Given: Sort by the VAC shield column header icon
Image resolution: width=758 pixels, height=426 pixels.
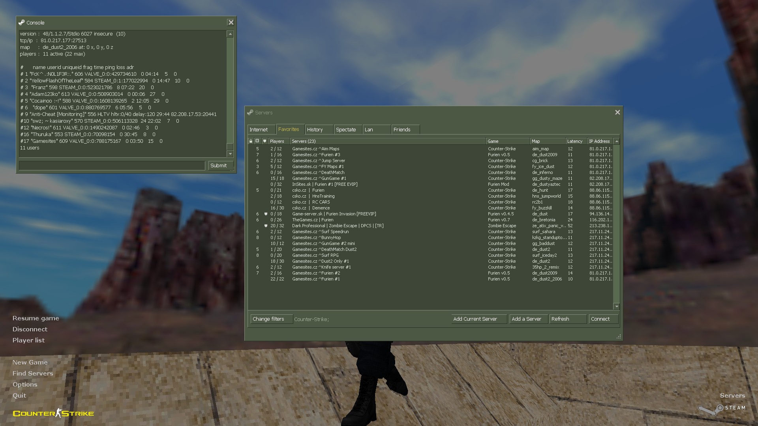Looking at the screenshot, I should click(265, 141).
